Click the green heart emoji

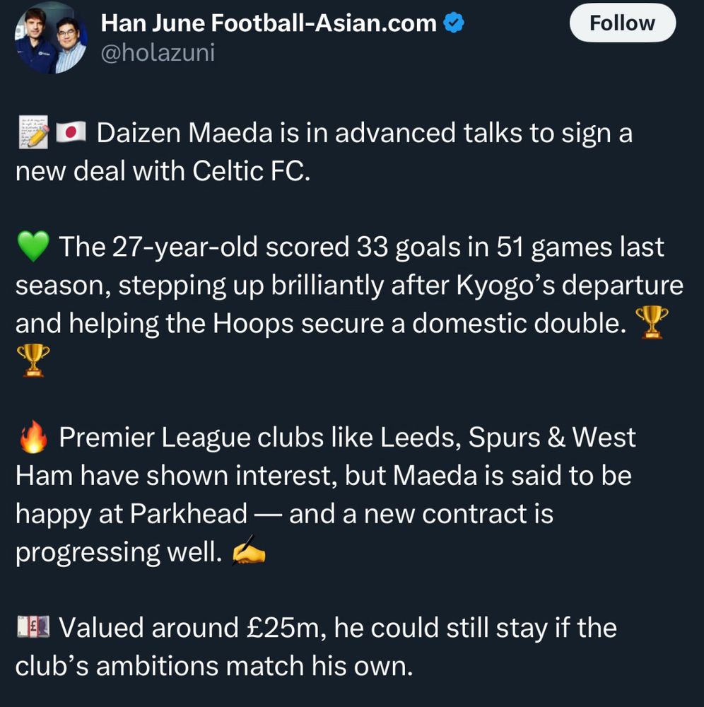(33, 246)
